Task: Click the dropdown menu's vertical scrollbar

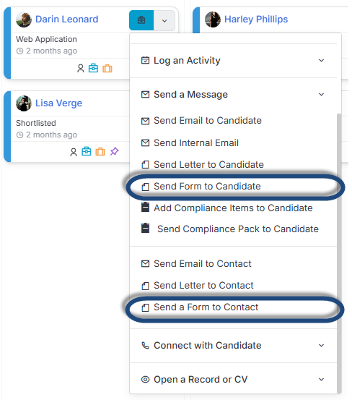Action: pos(339,253)
